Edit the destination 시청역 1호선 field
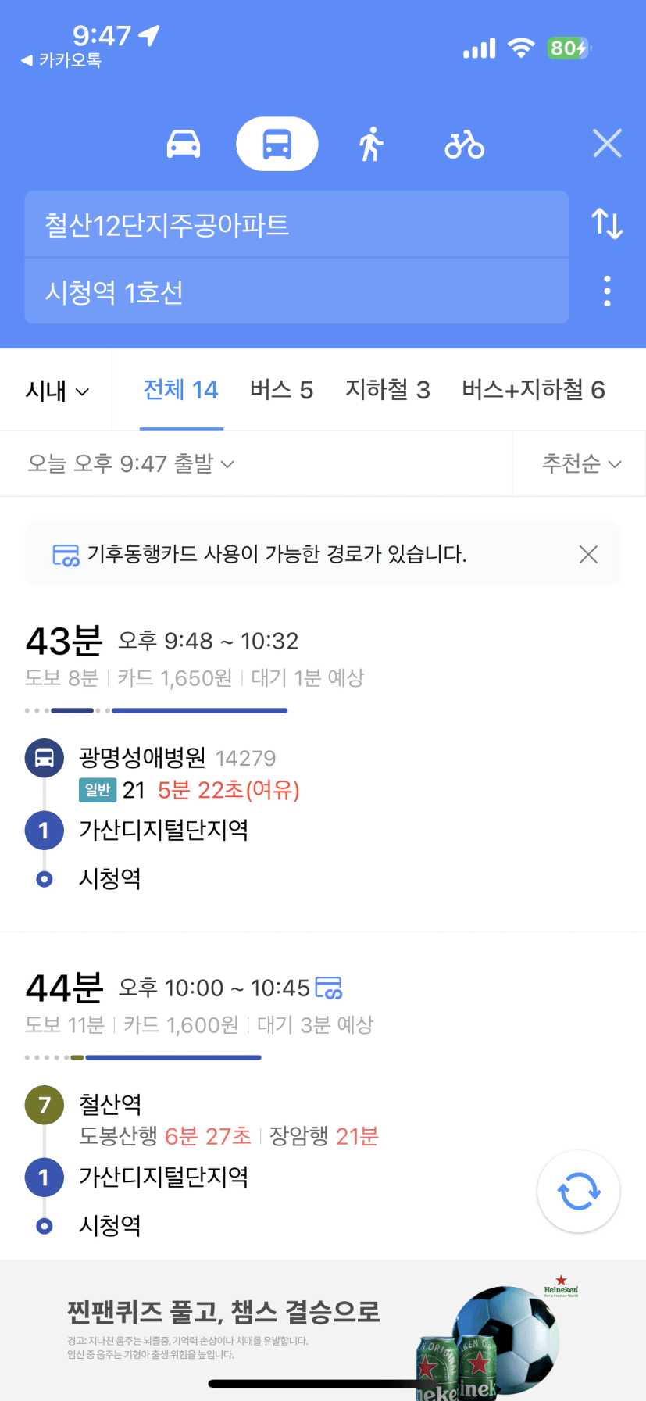646x1401 pixels. [x=296, y=291]
